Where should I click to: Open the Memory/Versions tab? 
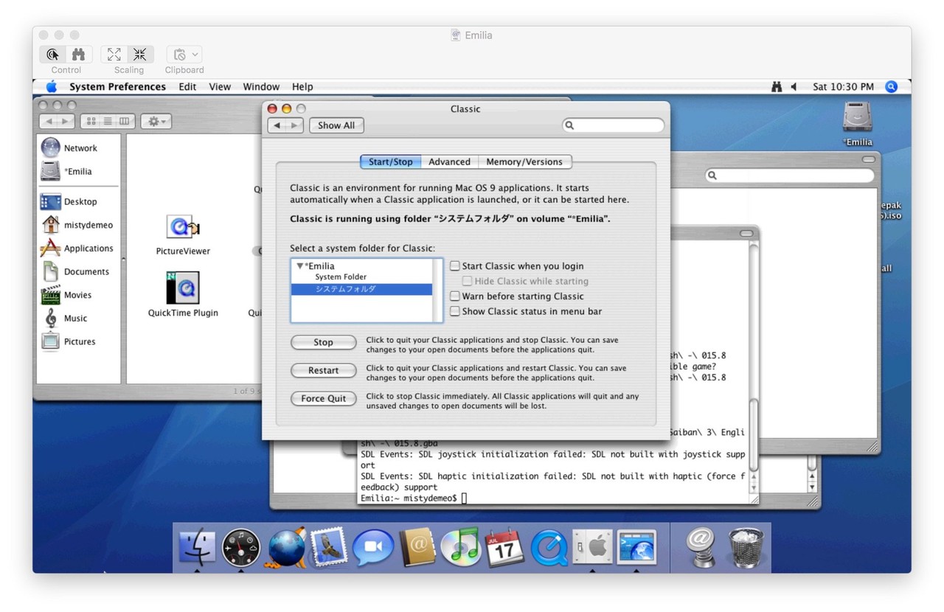point(524,162)
